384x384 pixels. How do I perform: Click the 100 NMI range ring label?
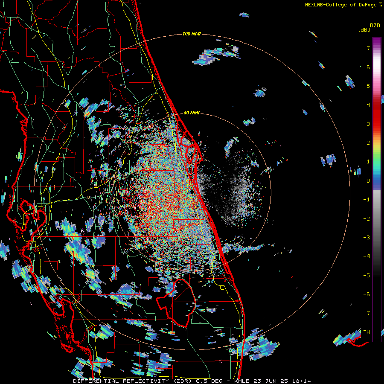click(x=192, y=34)
